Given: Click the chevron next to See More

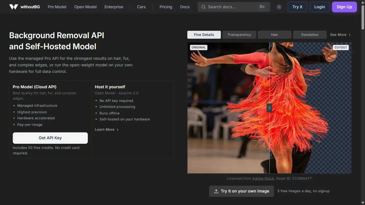Looking at the screenshot, I should pyautogui.click(x=350, y=35).
